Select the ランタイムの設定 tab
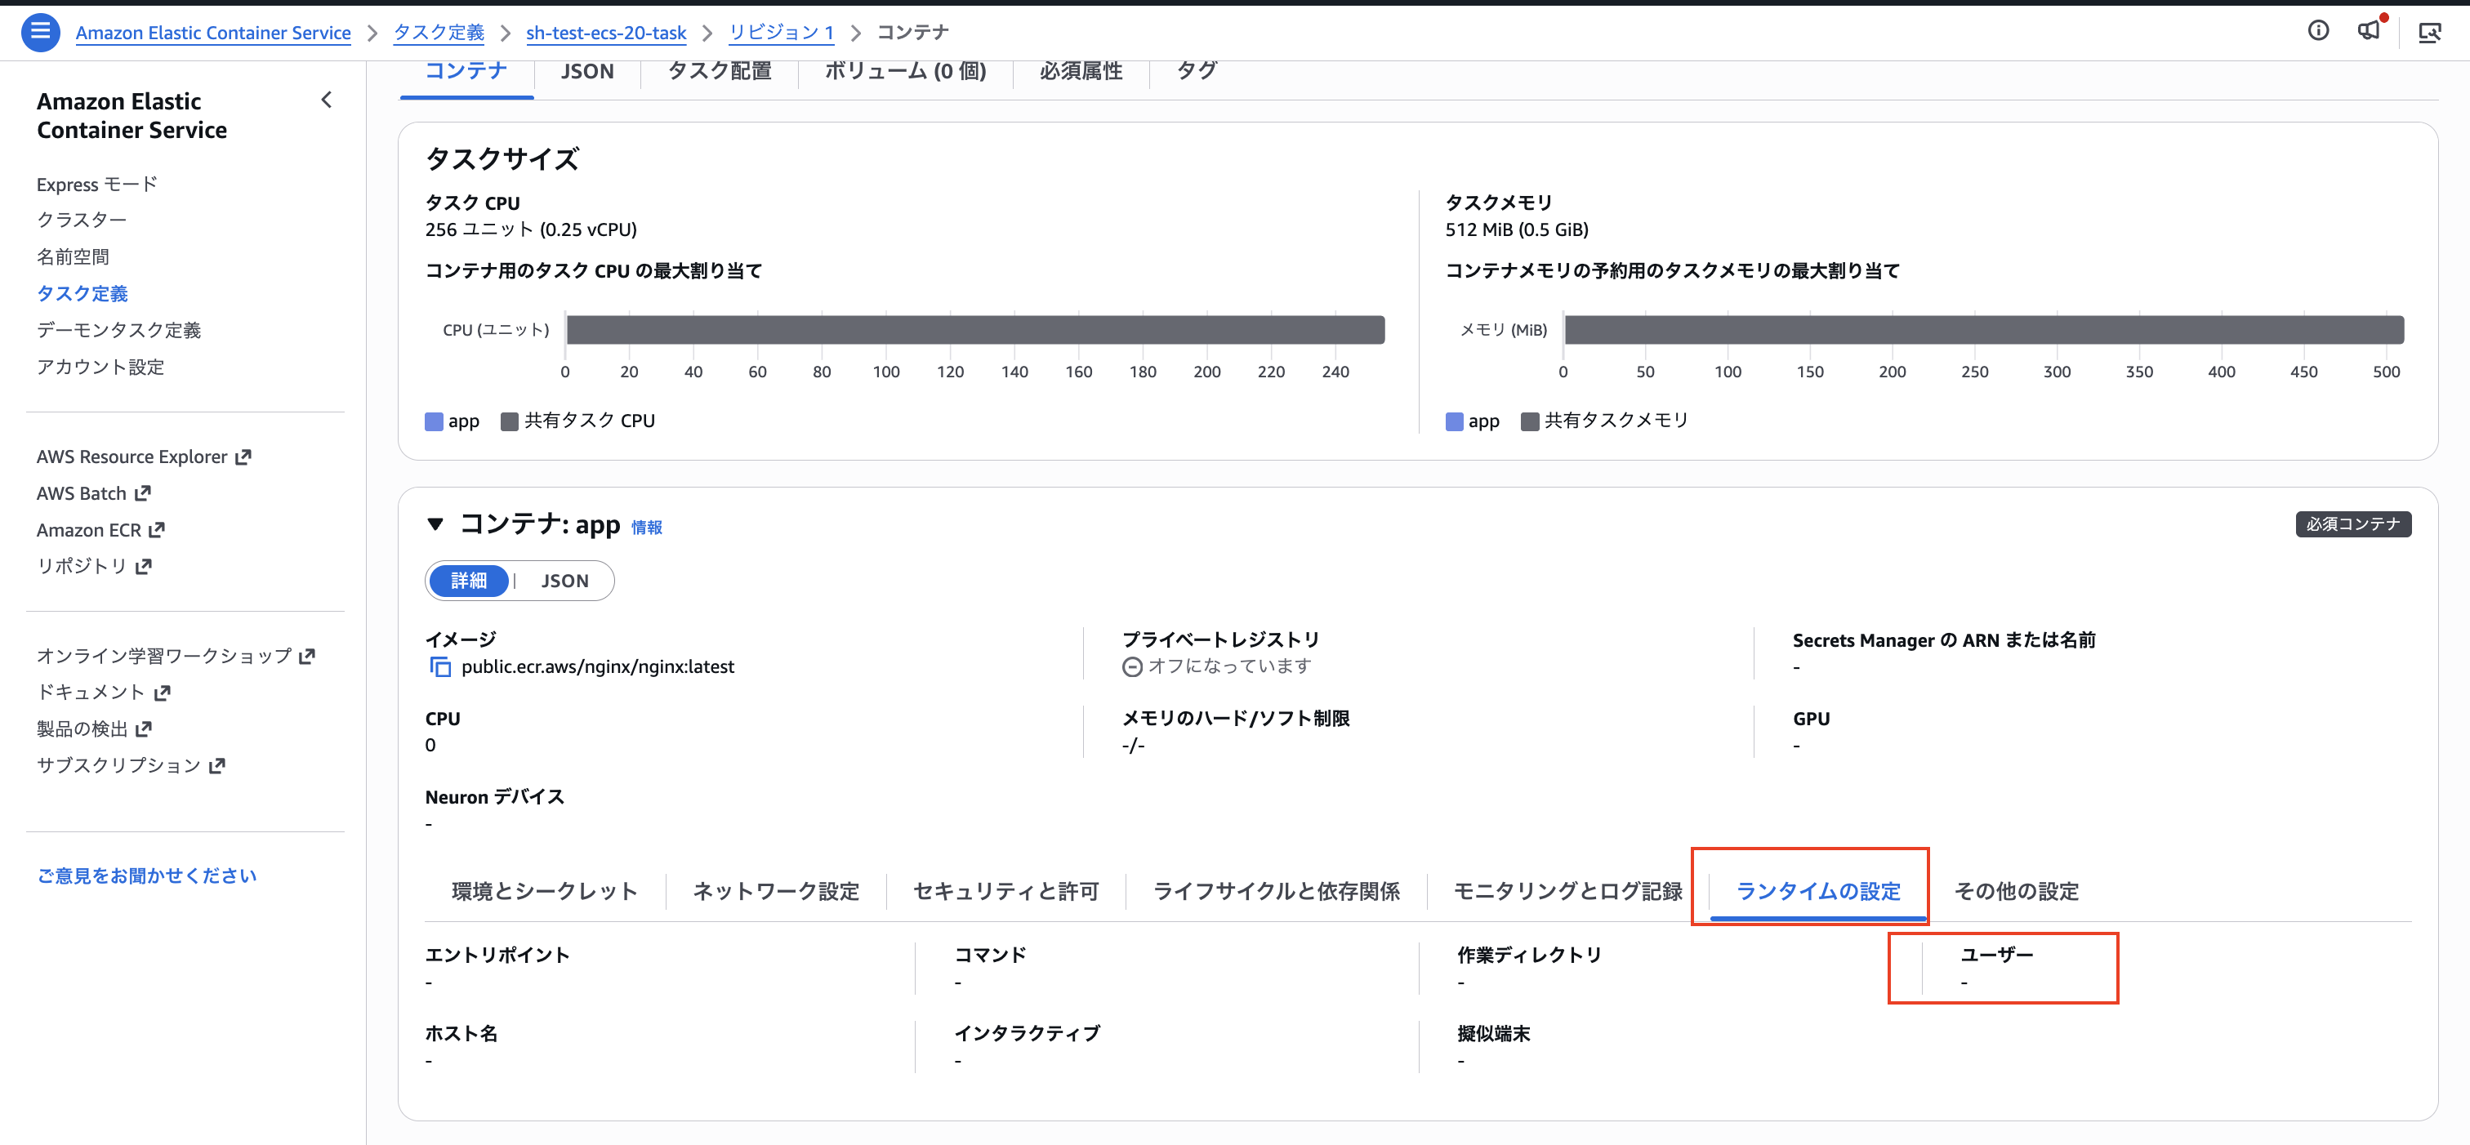The width and height of the screenshot is (2470, 1145). coord(1818,892)
